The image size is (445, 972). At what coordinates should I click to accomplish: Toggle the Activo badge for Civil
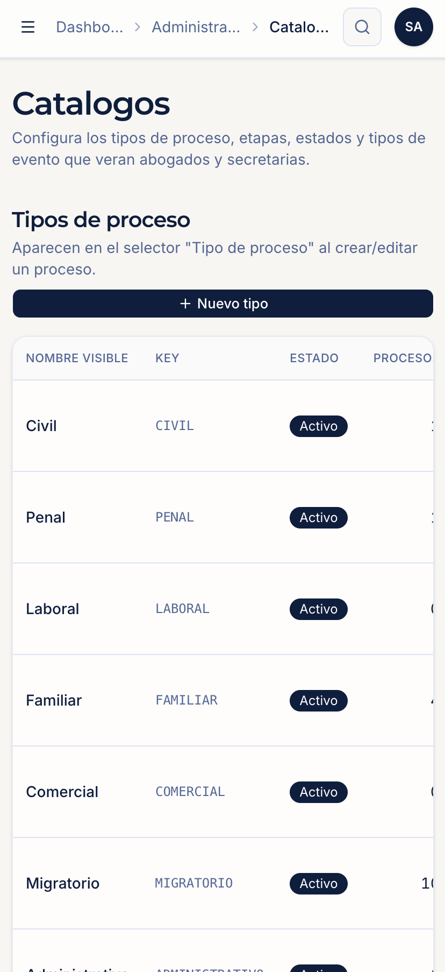[319, 426]
